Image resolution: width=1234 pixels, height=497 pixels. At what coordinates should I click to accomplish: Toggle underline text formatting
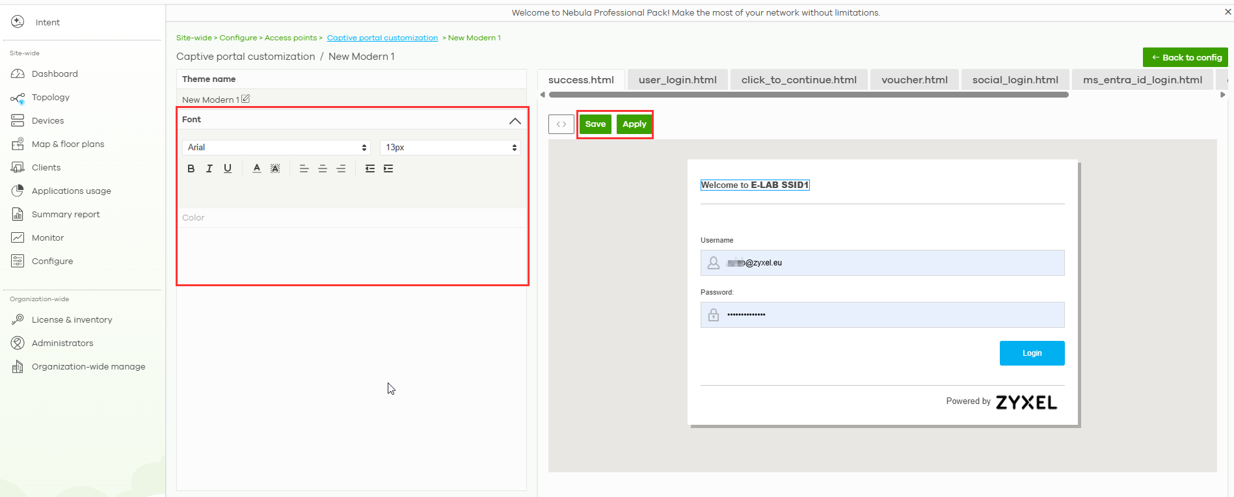pos(228,168)
